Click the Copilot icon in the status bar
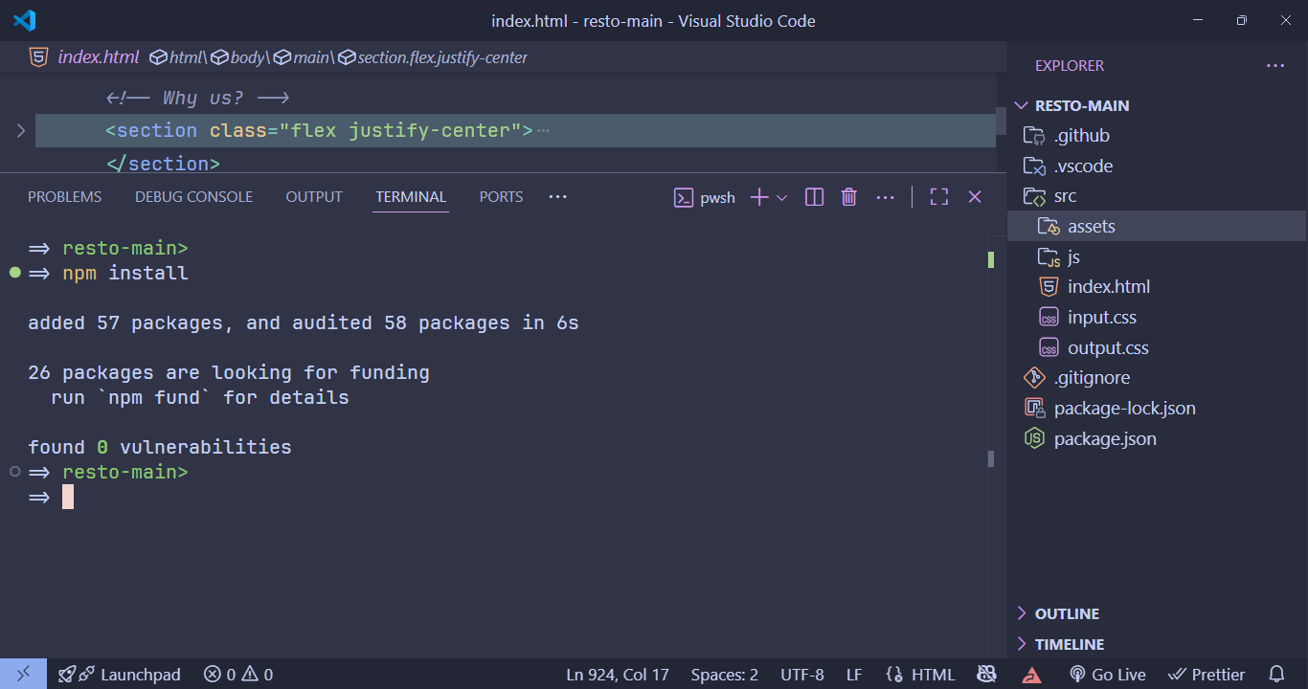 (986, 674)
